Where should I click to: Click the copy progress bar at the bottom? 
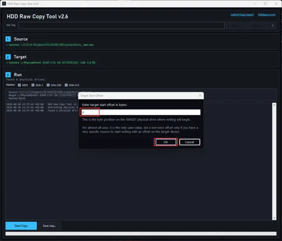(x=141, y=234)
